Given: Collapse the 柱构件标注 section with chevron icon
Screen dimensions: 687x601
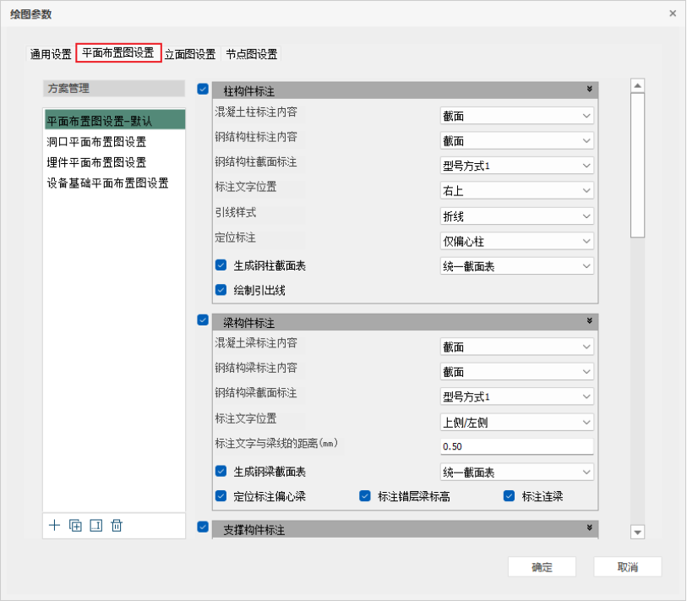Looking at the screenshot, I should click(589, 90).
